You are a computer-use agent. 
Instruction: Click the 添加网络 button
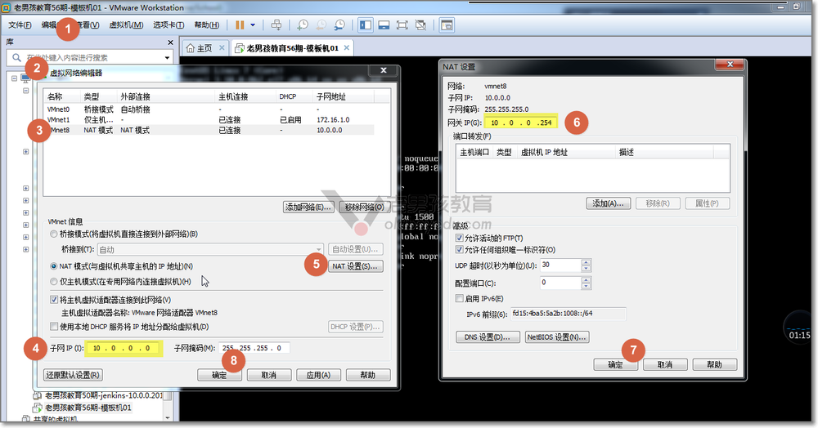click(308, 207)
